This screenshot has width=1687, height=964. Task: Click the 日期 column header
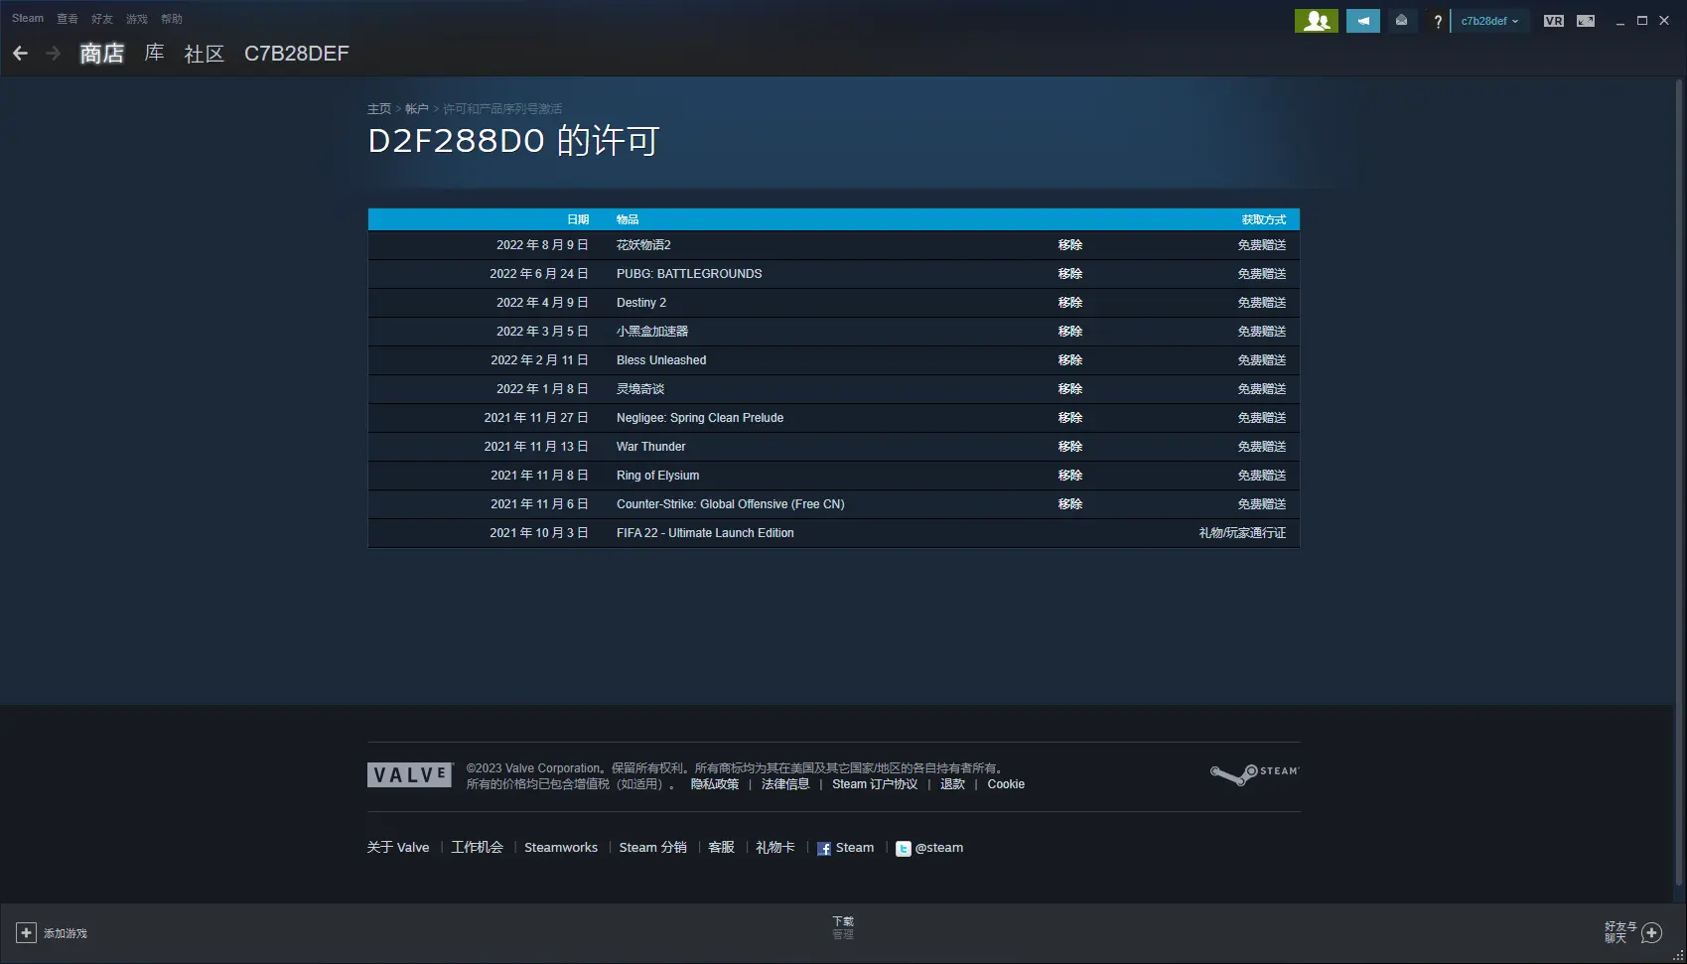click(578, 219)
